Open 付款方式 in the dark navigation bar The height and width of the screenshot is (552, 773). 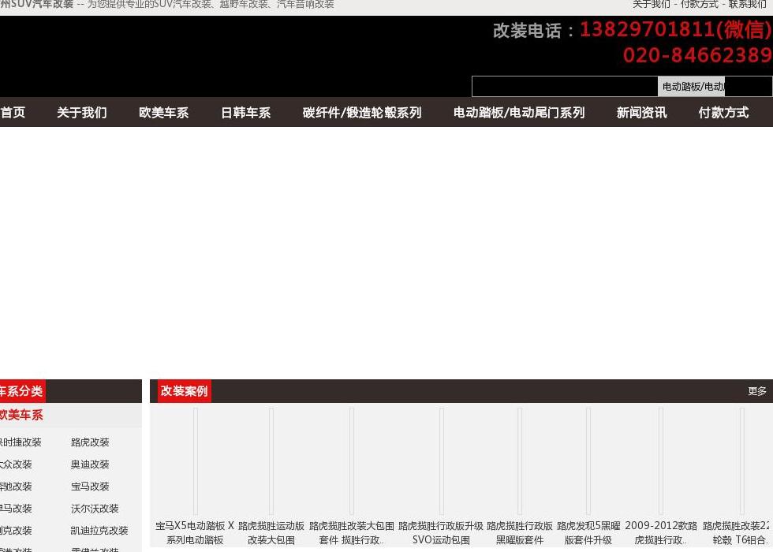click(x=723, y=113)
